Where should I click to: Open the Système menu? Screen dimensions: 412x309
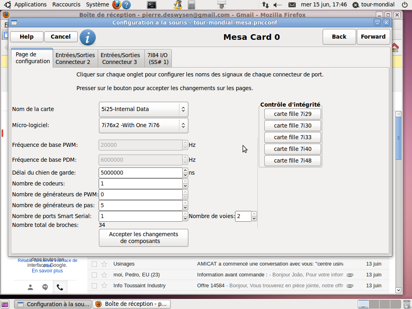tap(97, 4)
